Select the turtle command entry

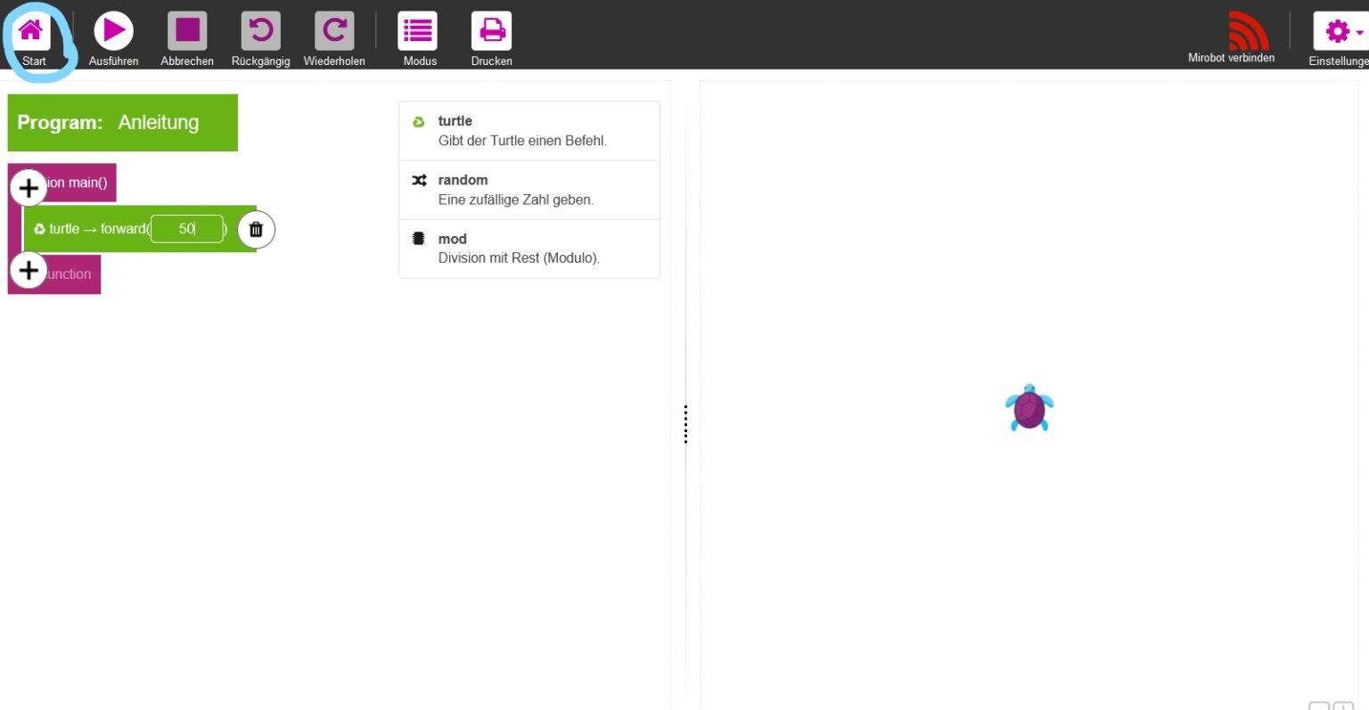click(529, 131)
